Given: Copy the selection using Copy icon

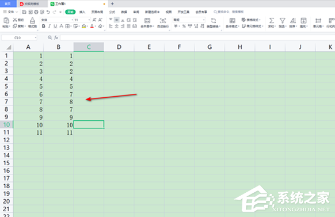Looking at the screenshot, I should pos(15,26).
